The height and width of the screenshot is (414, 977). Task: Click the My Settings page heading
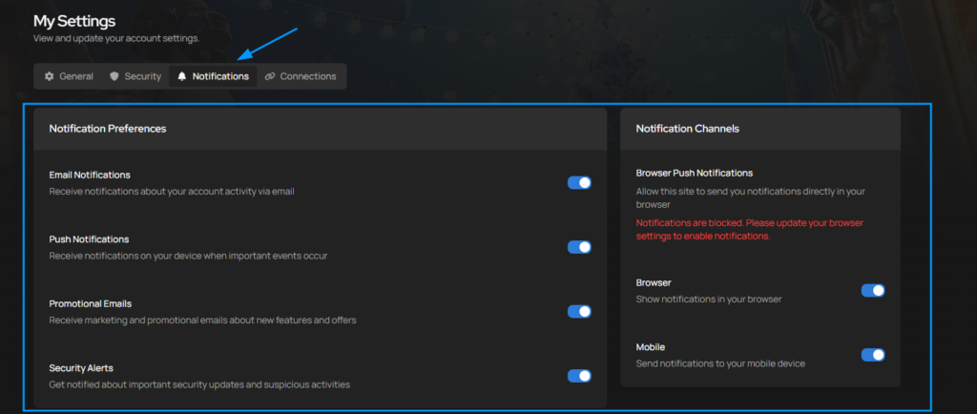(74, 20)
